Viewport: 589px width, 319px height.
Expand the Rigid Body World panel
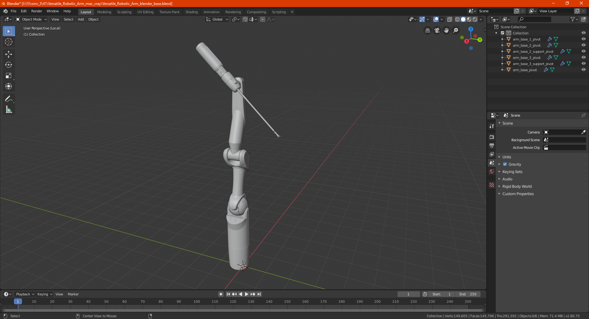(x=517, y=186)
